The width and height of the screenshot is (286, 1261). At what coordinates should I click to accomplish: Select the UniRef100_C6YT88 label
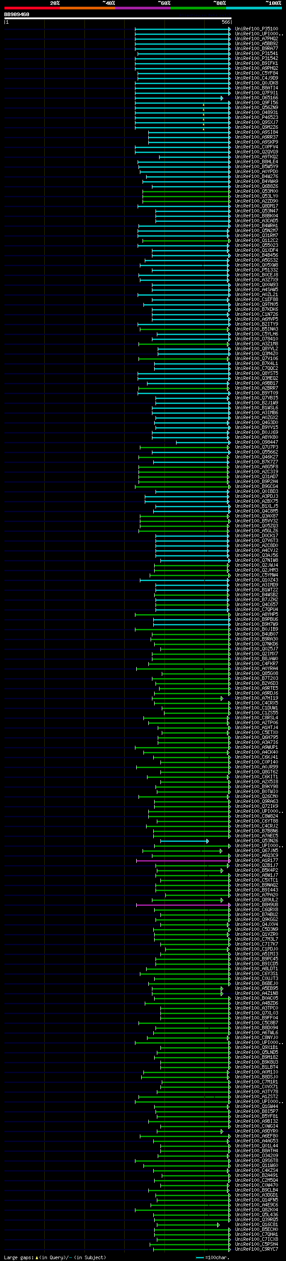(256, 821)
